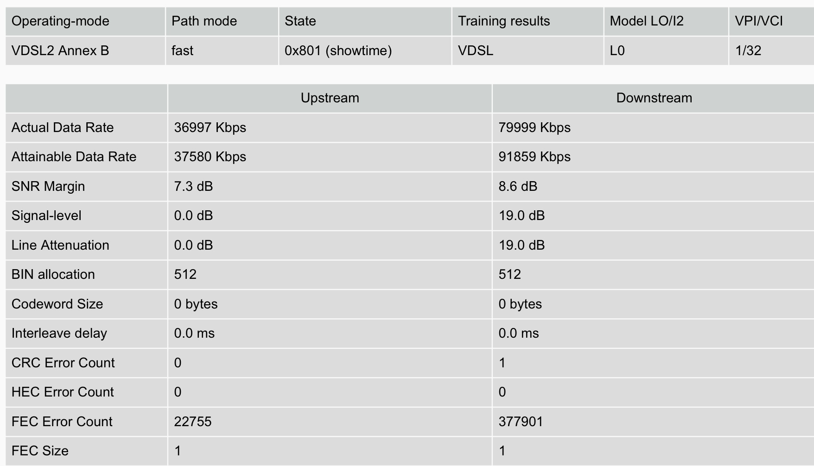The height and width of the screenshot is (466, 814).
Task: Select the CRC Error Count label
Action: pos(63,363)
